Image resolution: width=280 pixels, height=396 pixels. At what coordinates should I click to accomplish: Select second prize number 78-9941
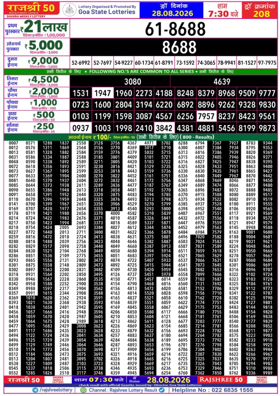(227, 63)
